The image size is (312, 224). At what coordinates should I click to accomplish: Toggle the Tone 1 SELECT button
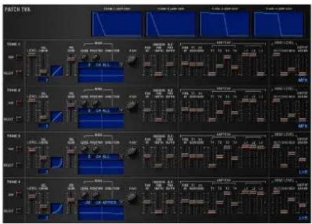point(19,73)
